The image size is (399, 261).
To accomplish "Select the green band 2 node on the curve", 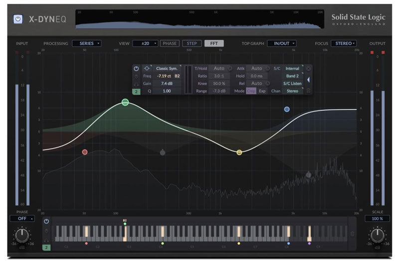I will 125,102.
